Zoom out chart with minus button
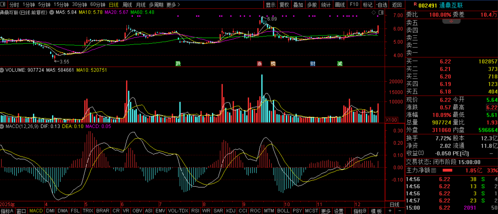 400,211
